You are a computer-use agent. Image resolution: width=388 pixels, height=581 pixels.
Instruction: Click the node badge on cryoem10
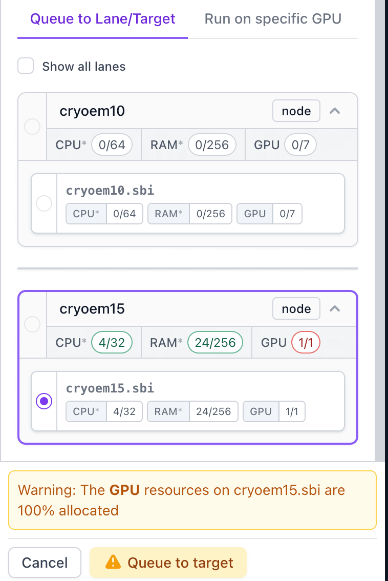296,111
